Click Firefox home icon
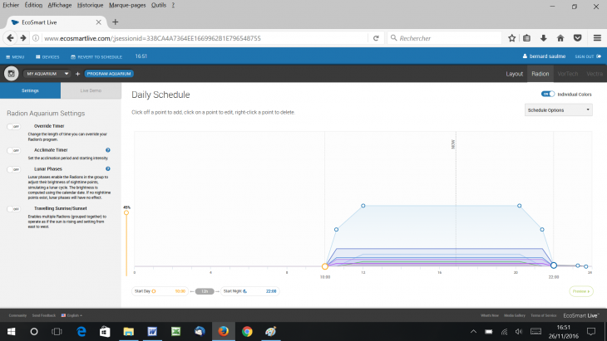607x341 pixels. coord(560,37)
